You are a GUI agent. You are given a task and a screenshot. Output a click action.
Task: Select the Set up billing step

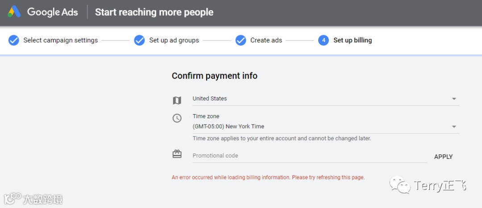click(353, 40)
